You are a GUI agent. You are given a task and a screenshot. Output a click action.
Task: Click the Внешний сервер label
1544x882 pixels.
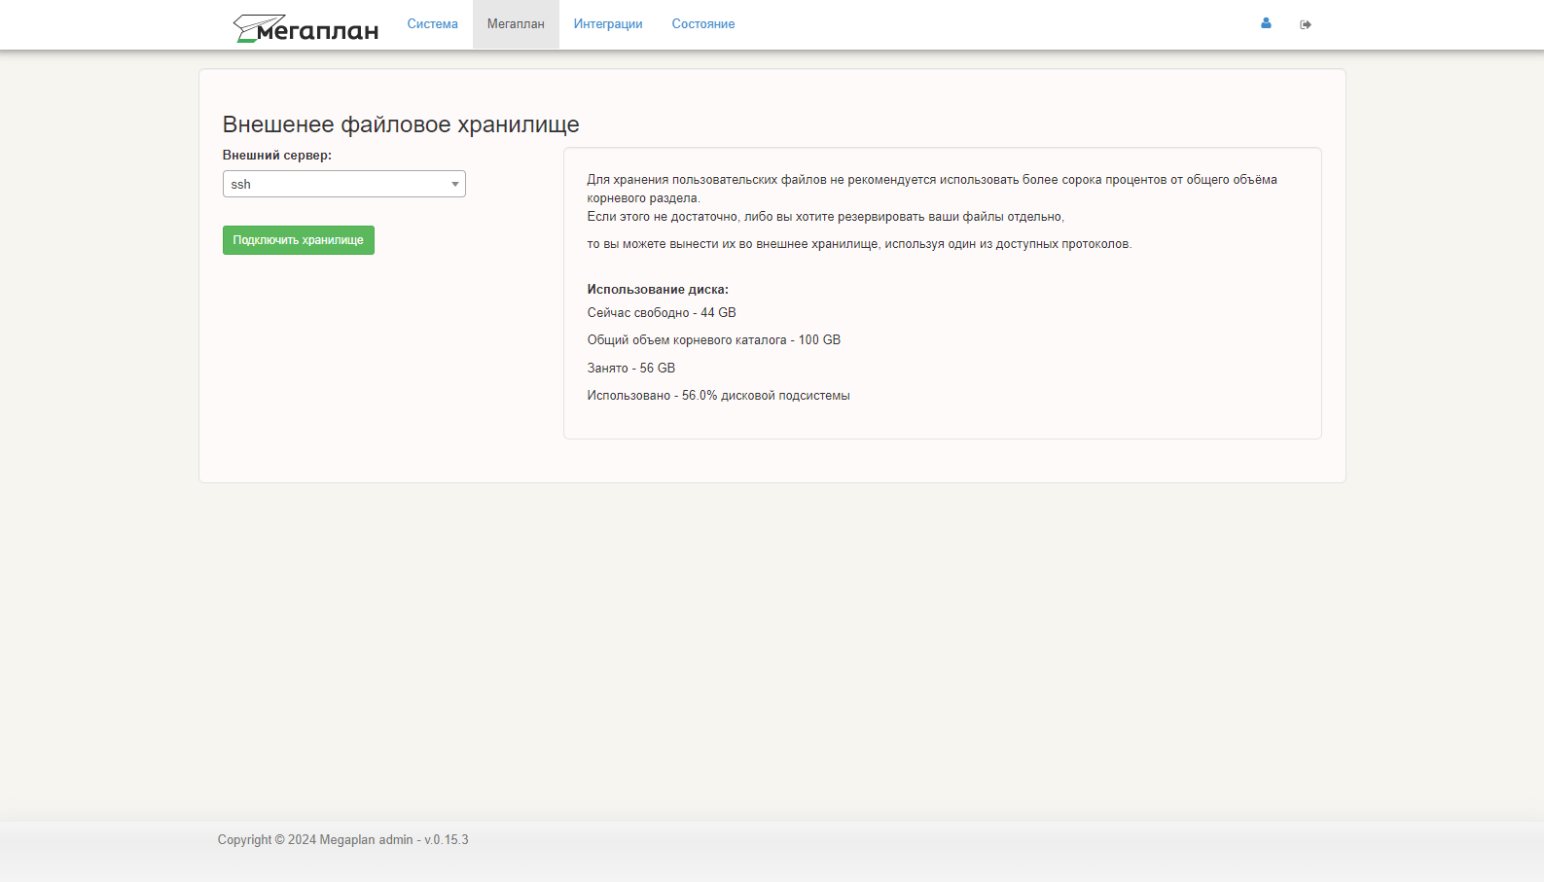277,155
